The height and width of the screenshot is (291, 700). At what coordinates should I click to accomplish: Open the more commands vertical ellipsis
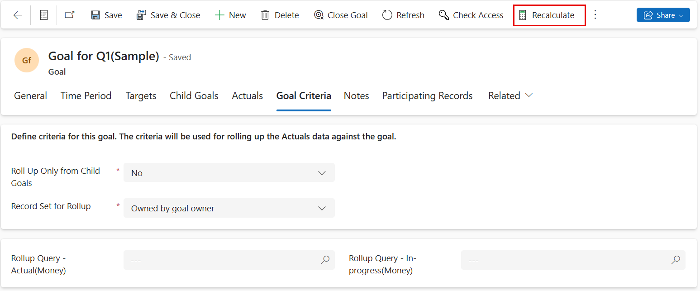click(x=595, y=15)
